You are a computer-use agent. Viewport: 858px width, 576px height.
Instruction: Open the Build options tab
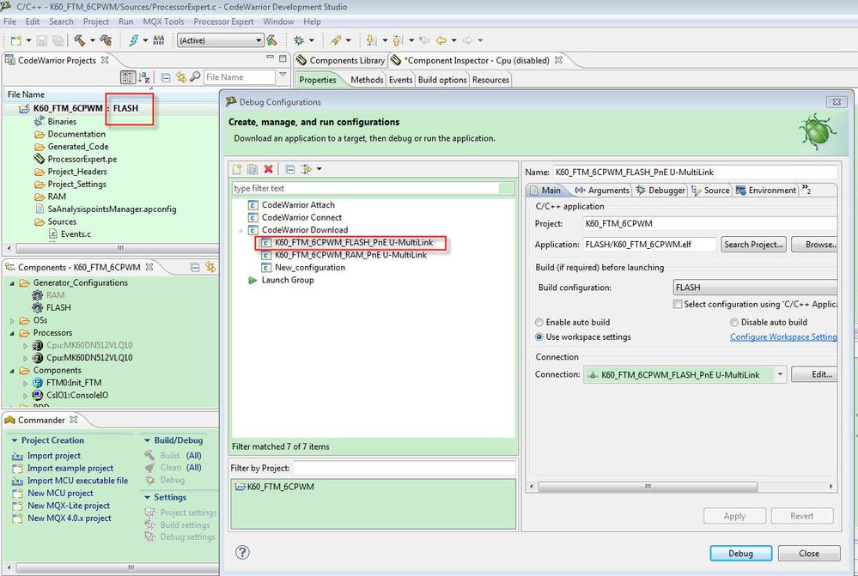click(x=442, y=80)
